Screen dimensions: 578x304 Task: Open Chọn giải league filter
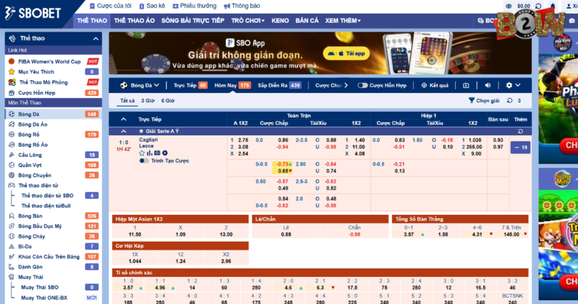(484, 101)
